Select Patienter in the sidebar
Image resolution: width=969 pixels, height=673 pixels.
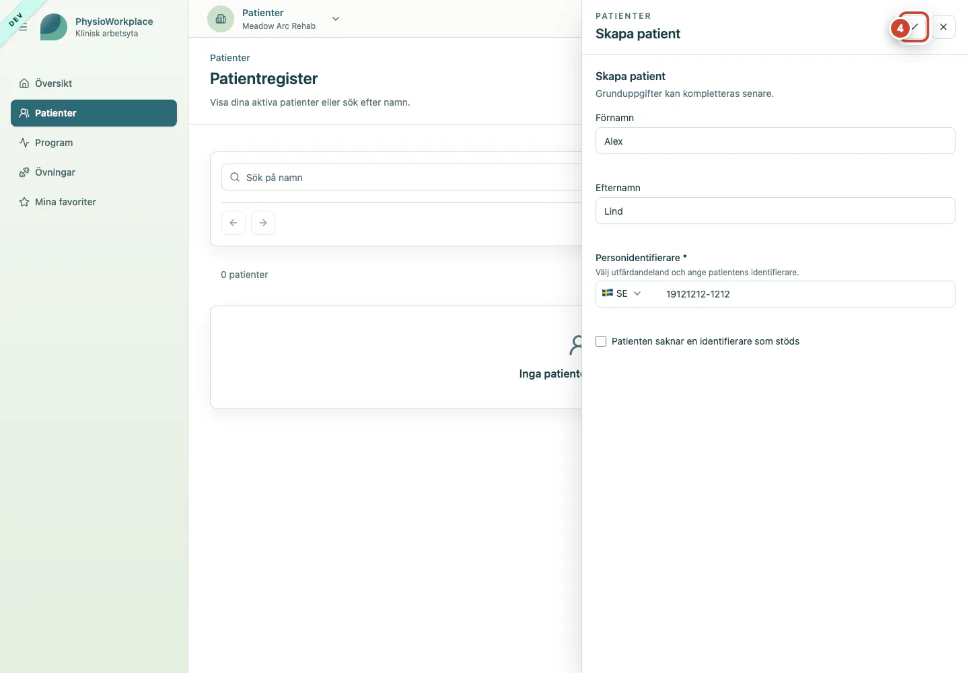[x=94, y=113]
